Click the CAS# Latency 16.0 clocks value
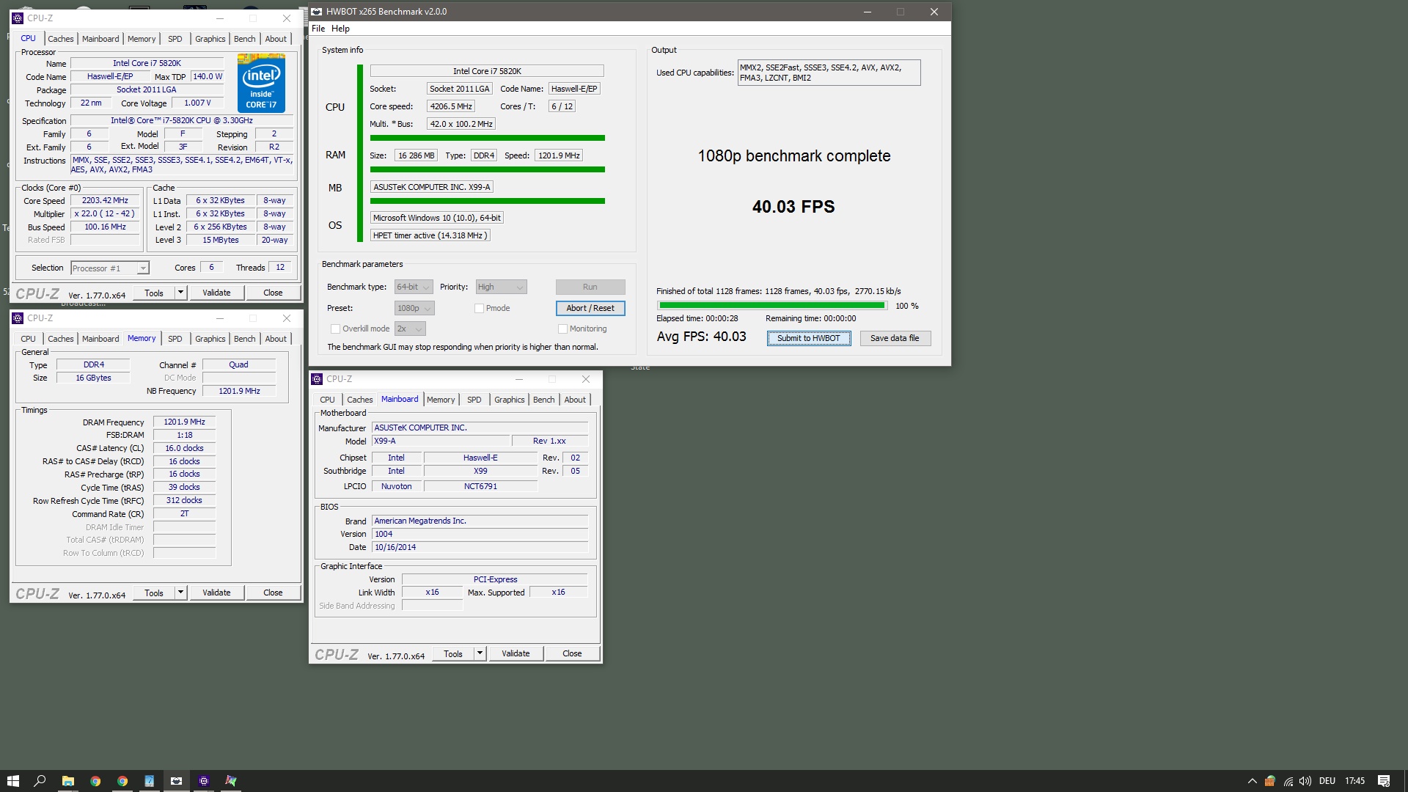Image resolution: width=1408 pixels, height=792 pixels. pyautogui.click(x=184, y=448)
